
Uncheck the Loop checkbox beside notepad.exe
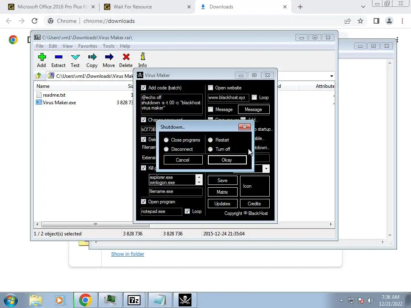[187, 211]
